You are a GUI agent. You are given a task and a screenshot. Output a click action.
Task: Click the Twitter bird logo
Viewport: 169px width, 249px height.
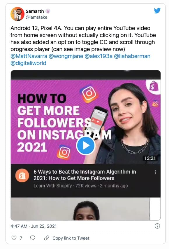coord(157,11)
